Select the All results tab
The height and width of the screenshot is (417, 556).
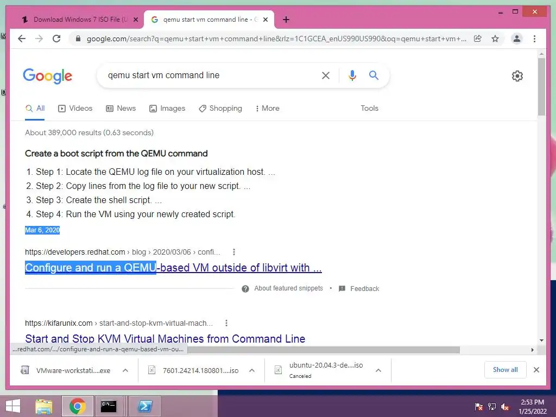(35, 108)
